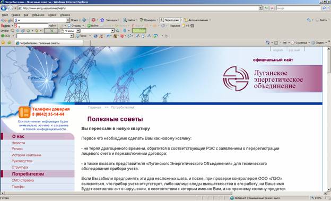Image resolution: width=331 pixels, height=201 pixels.
Task: Click the refresh page icon
Action: tap(266, 8)
